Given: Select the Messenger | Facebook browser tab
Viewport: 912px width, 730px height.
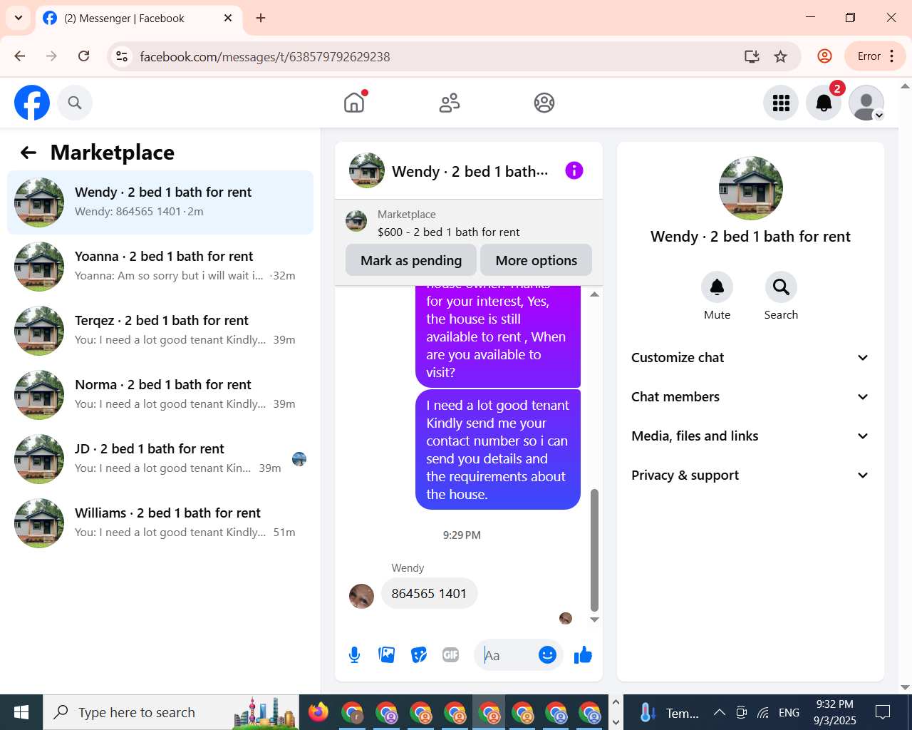Looking at the screenshot, I should coord(139,19).
